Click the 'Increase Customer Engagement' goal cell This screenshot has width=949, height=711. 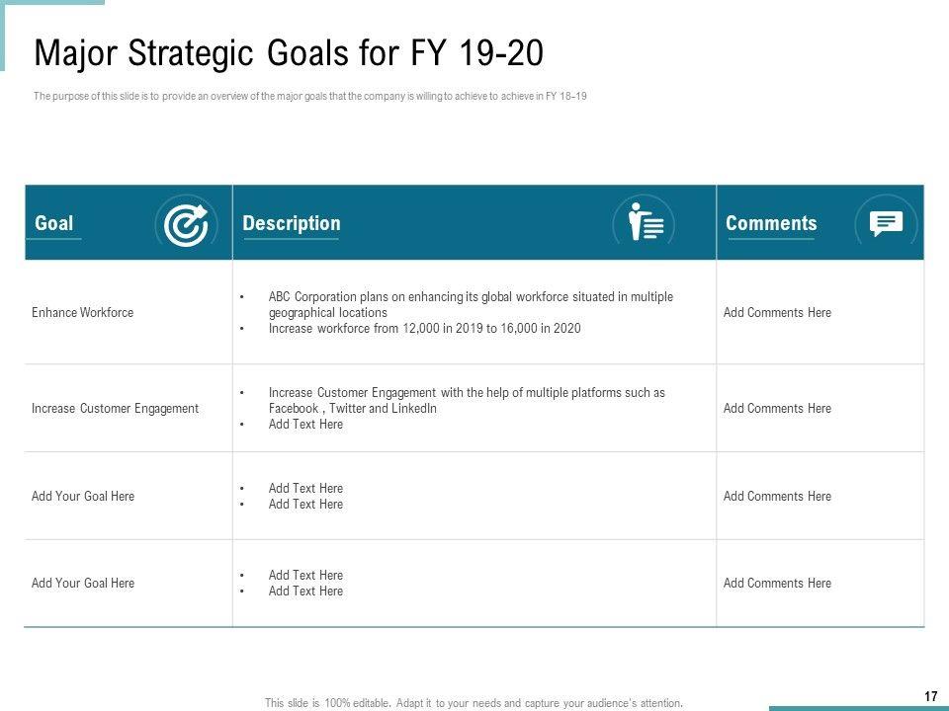point(115,408)
